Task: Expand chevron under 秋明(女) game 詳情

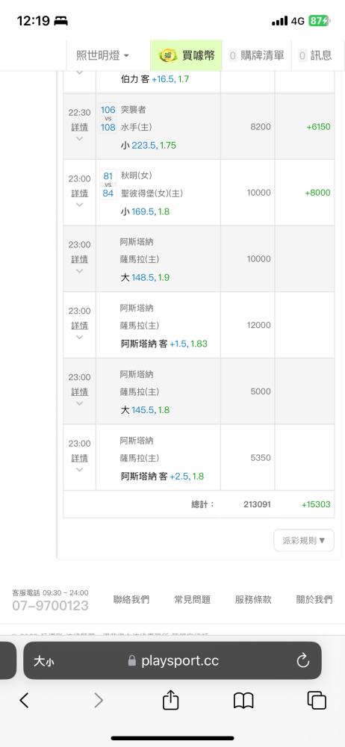Action: pyautogui.click(x=80, y=205)
